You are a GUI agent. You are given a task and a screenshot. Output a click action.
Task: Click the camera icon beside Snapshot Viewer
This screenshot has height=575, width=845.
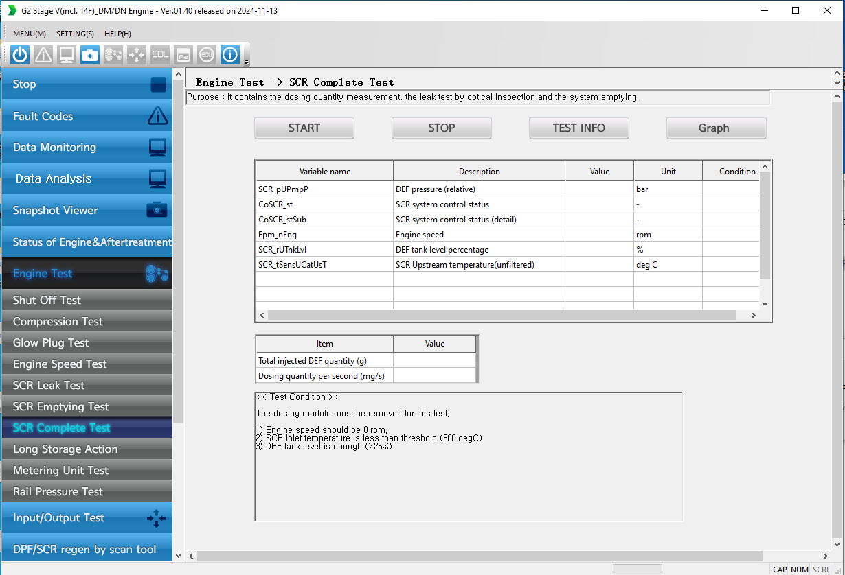pyautogui.click(x=157, y=210)
